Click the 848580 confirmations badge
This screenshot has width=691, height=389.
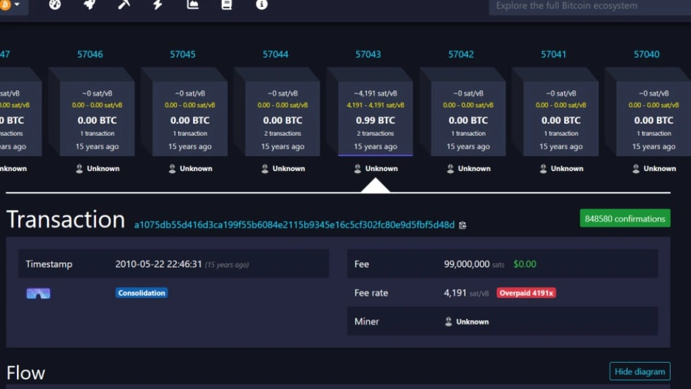(x=625, y=218)
